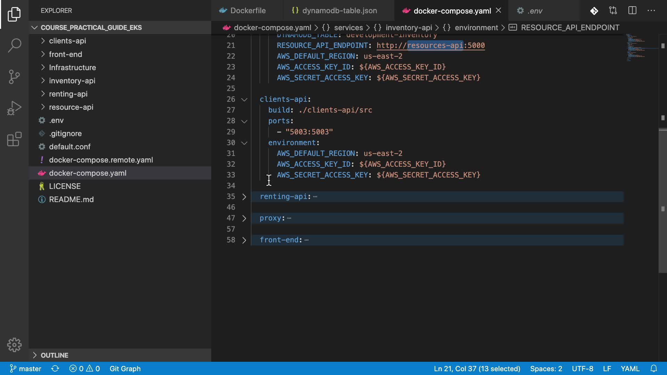Open the Manage gear settings menu
Viewport: 667px width, 375px height.
(14, 345)
